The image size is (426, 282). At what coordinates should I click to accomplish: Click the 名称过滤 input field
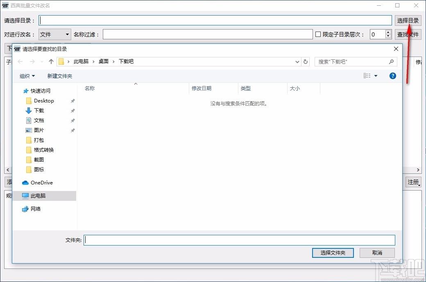point(208,34)
